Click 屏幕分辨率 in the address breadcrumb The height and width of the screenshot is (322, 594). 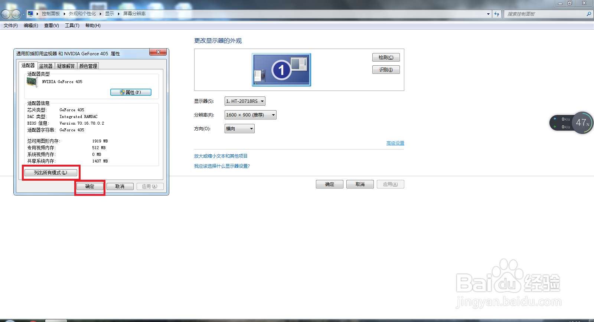coord(134,14)
